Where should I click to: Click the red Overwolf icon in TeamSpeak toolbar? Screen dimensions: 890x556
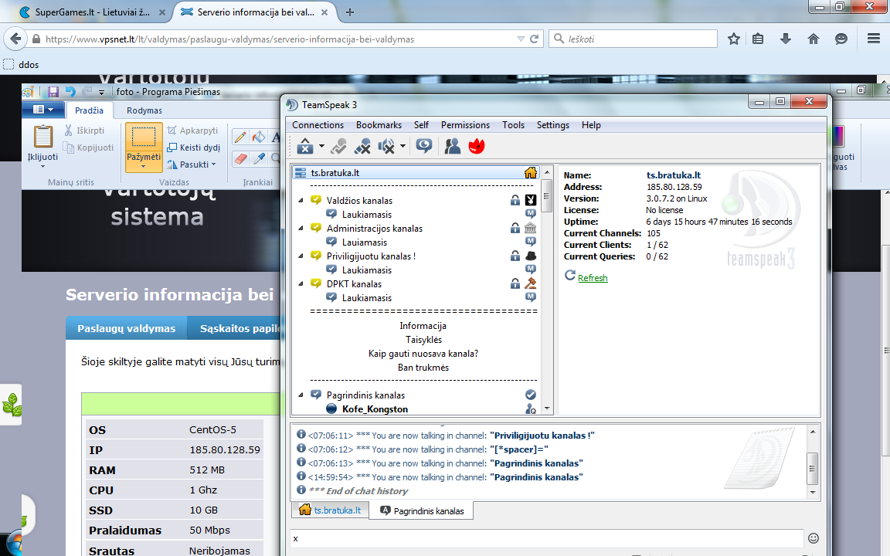tap(477, 147)
